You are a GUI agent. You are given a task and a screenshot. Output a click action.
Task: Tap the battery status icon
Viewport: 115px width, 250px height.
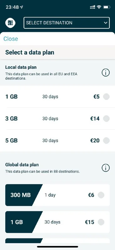click(106, 7)
